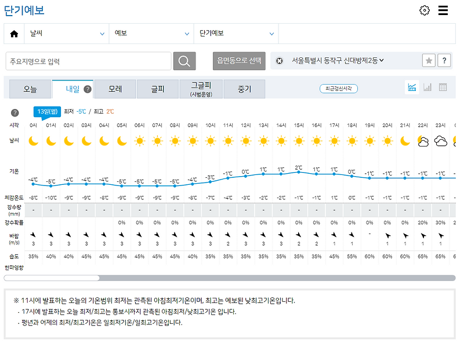Image resolution: width=464 pixels, height=343 pixels.
Task: Click the magnifier search button
Action: (x=184, y=61)
